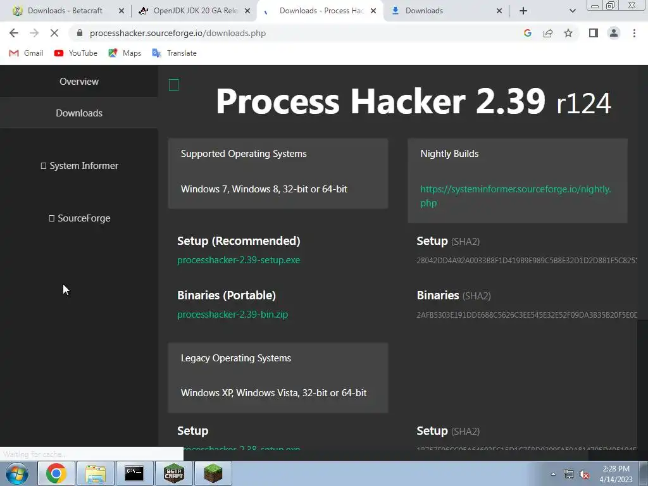Open Betacraft launcher from the taskbar
The width and height of the screenshot is (648, 486).
click(173, 473)
